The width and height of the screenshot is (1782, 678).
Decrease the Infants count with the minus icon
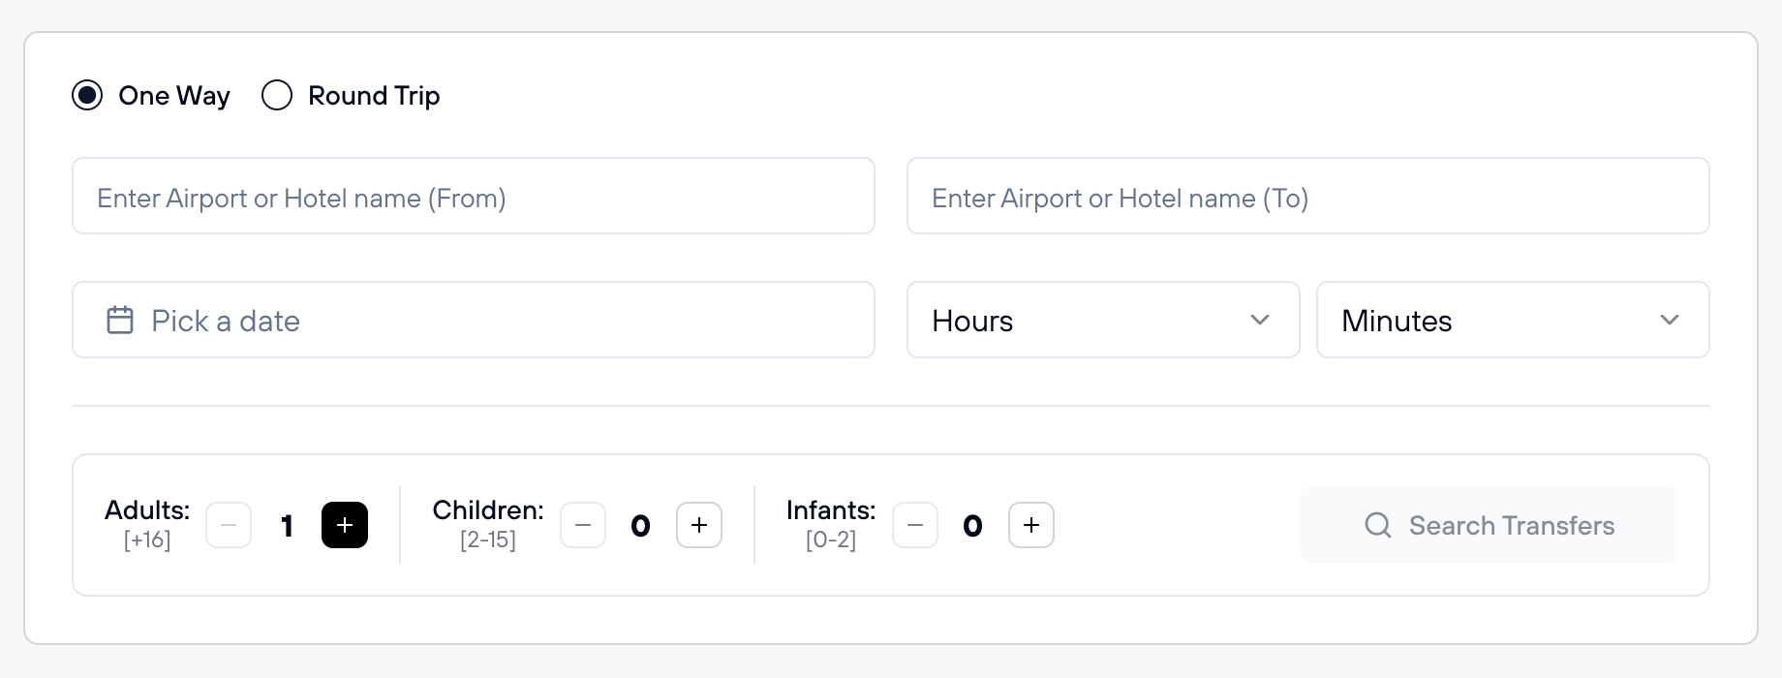pos(915,525)
